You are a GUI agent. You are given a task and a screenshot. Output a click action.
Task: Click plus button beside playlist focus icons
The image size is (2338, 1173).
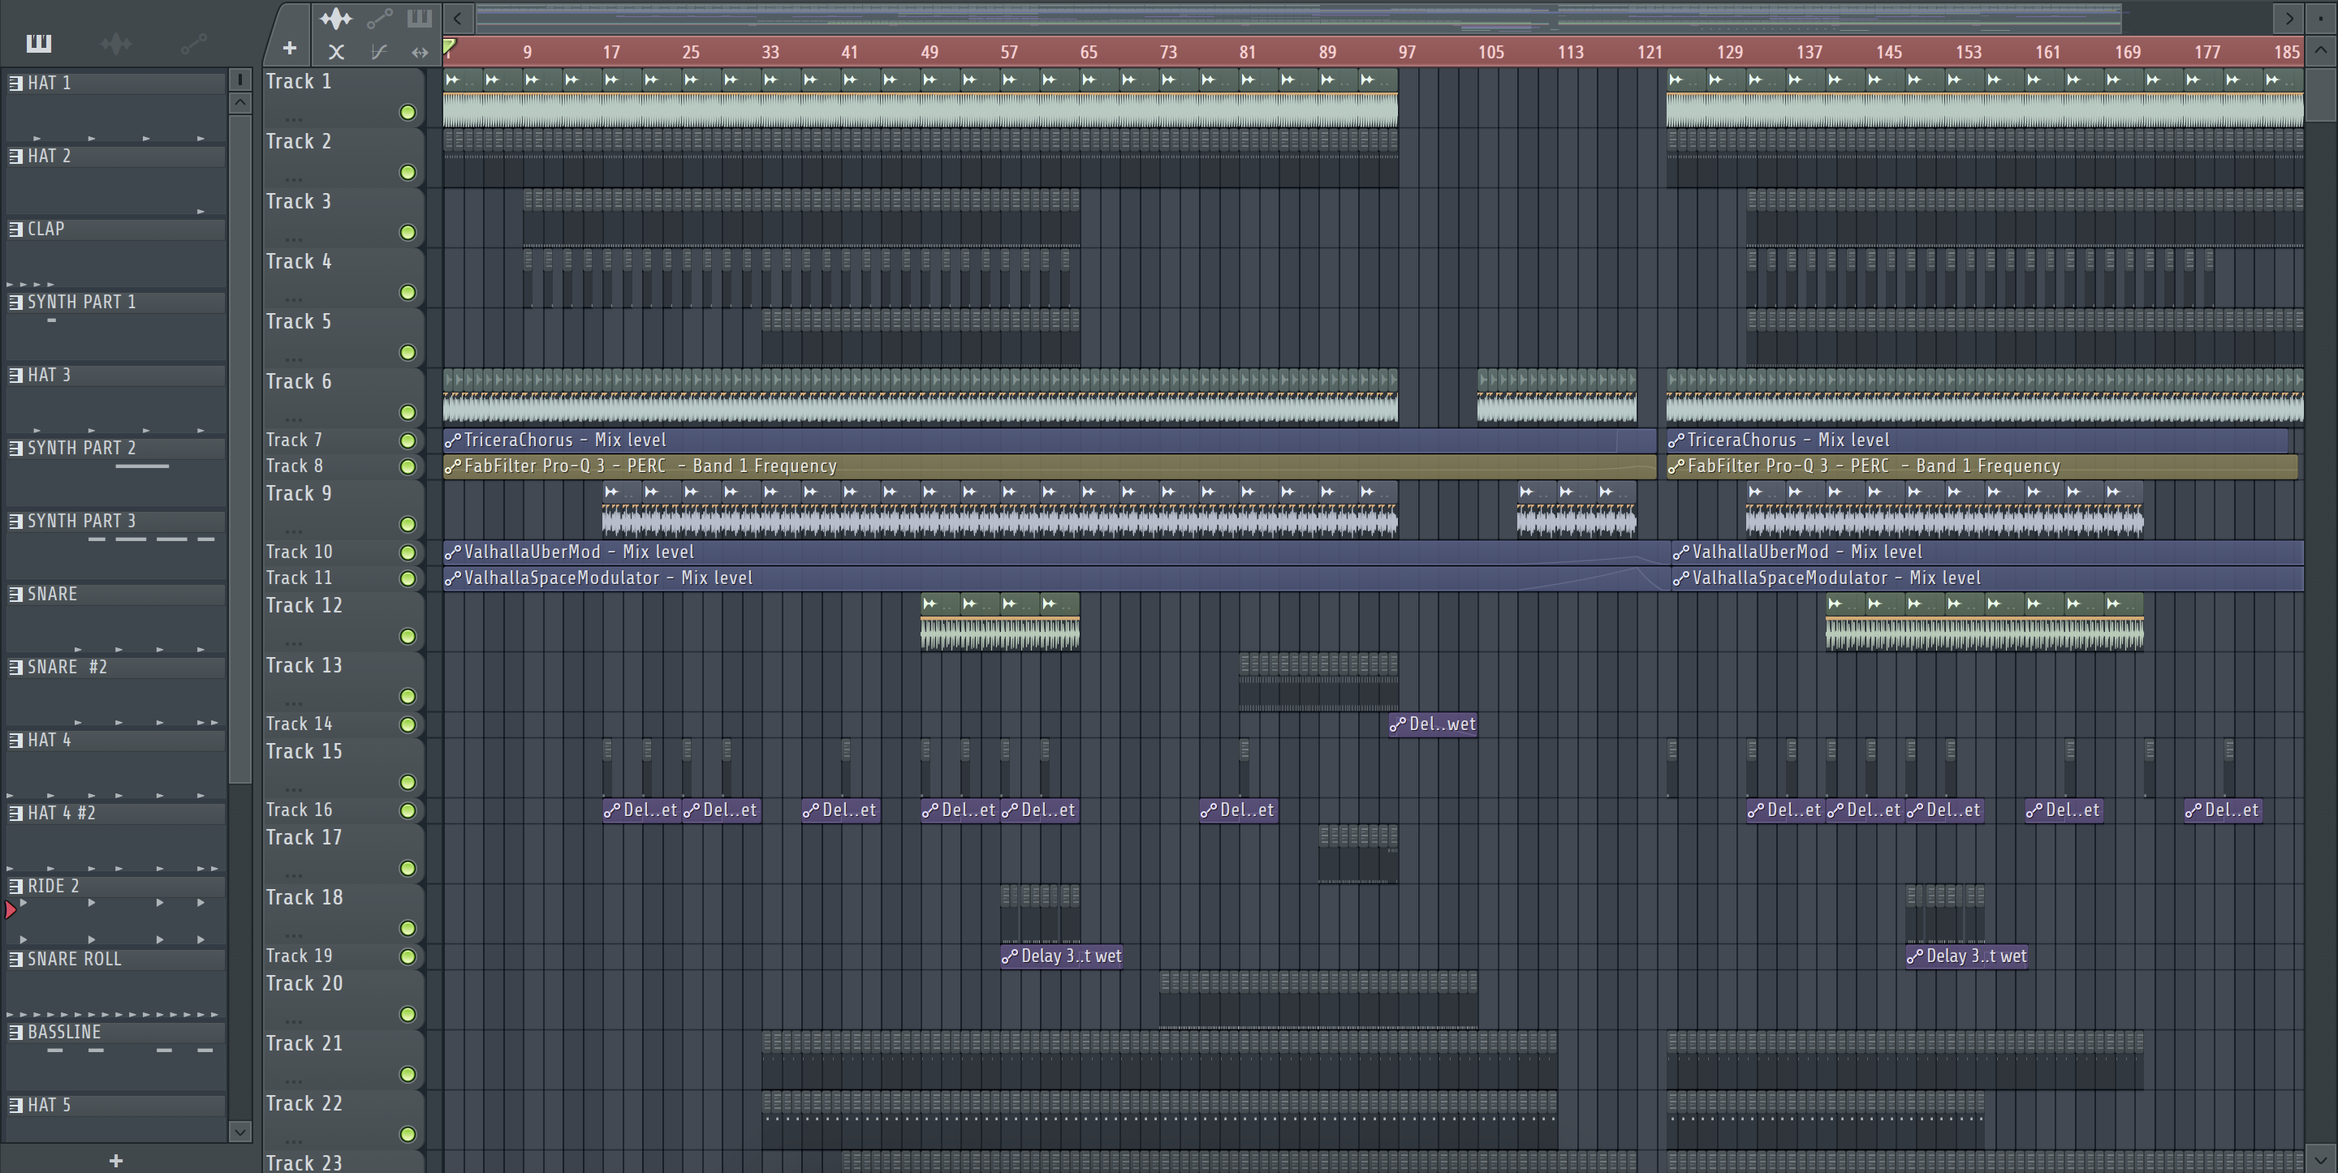coord(290,48)
